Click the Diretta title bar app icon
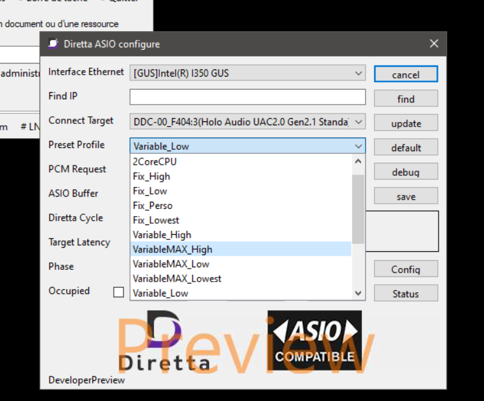This screenshot has height=401, width=484. pos(53,44)
